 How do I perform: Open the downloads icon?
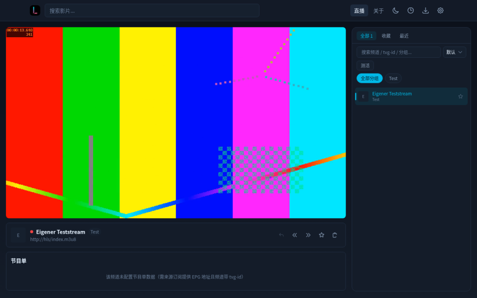(425, 11)
